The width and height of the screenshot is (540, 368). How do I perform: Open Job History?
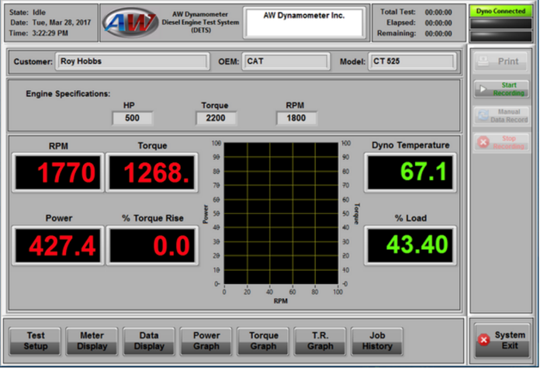(377, 341)
